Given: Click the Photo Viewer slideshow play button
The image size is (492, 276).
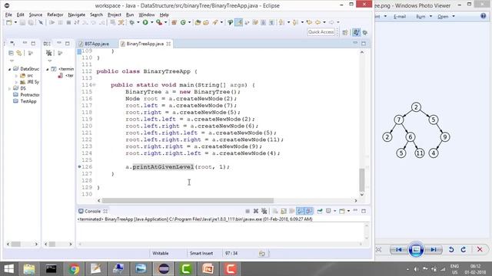Looking at the screenshot, I should click(x=416, y=250).
